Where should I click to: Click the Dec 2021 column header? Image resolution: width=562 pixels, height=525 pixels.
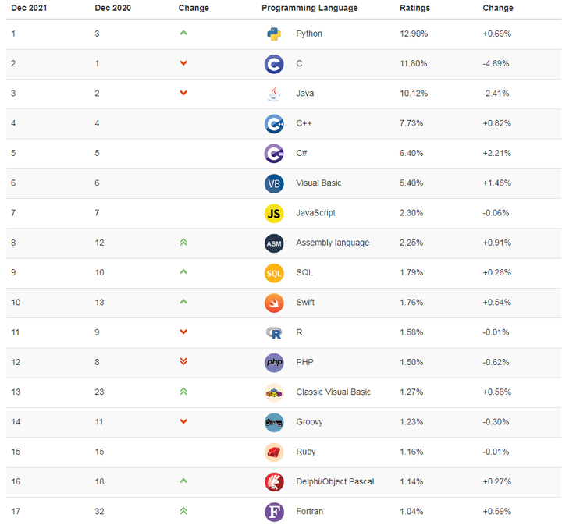(28, 8)
